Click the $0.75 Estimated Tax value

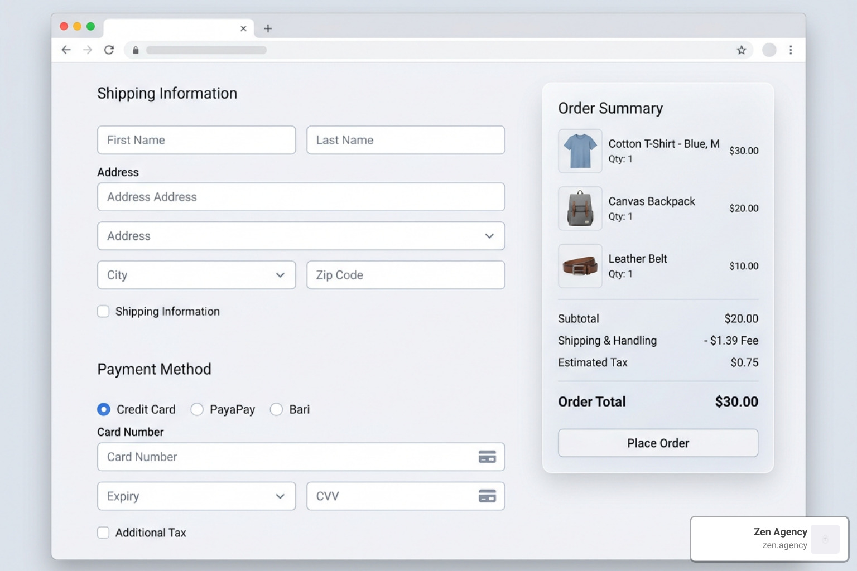[x=744, y=362]
